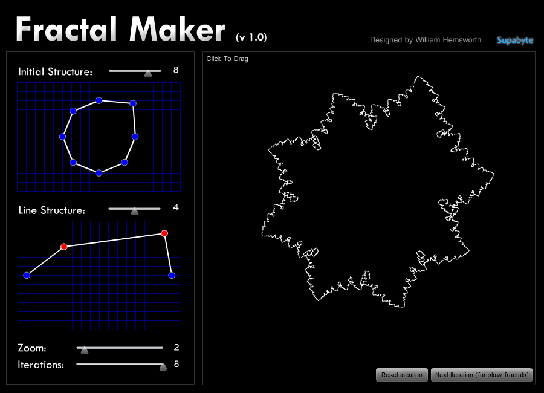Select the bottom-center blue node in Initial Structure
Screen dimensions: 544x393
[99, 172]
